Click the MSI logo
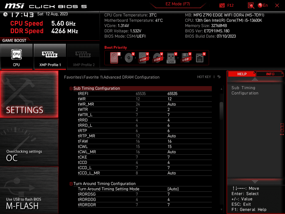 pyautogui.click(x=14, y=6)
